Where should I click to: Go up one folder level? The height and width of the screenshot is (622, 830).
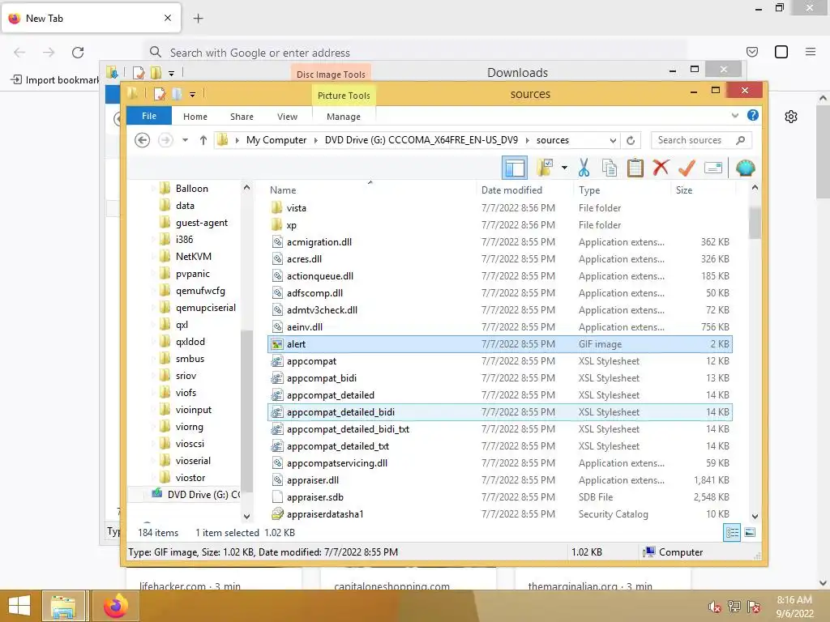[x=203, y=140]
